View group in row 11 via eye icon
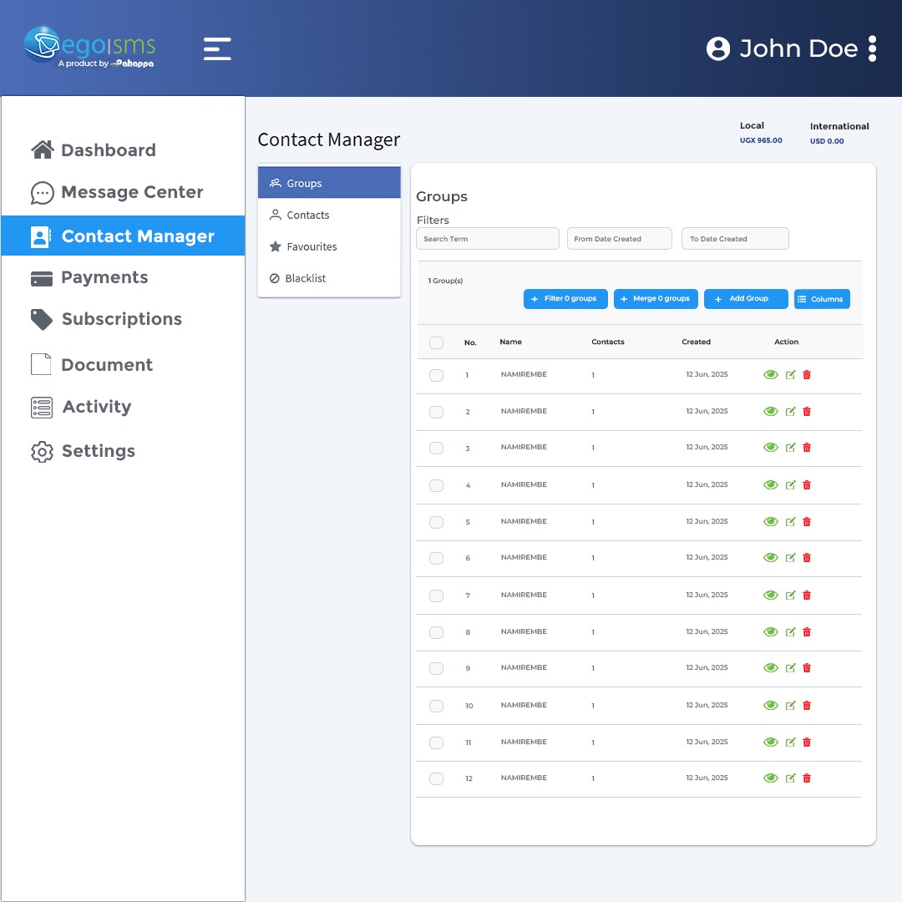This screenshot has width=902, height=902. pos(771,742)
